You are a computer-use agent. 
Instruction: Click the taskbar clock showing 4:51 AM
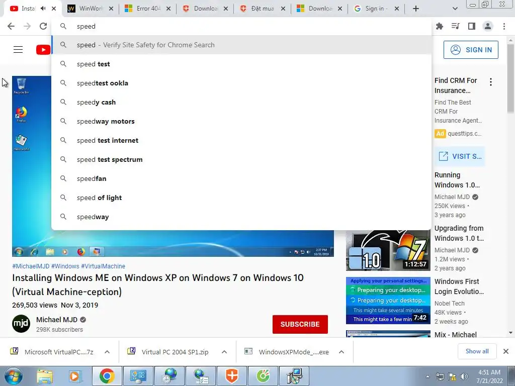(x=489, y=376)
